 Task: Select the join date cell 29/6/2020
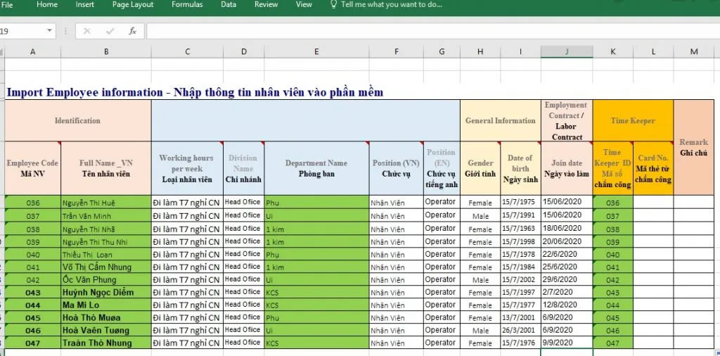[567, 279]
